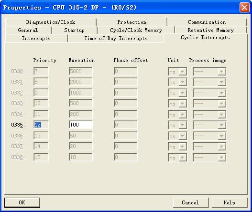252x212 pixels.
Task: Select the General tab
Action: (x=28, y=30)
